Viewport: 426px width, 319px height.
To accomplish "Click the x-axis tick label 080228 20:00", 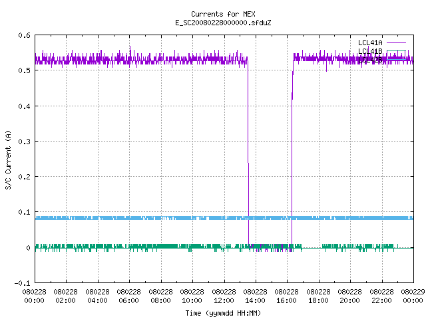I will click(x=350, y=296).
